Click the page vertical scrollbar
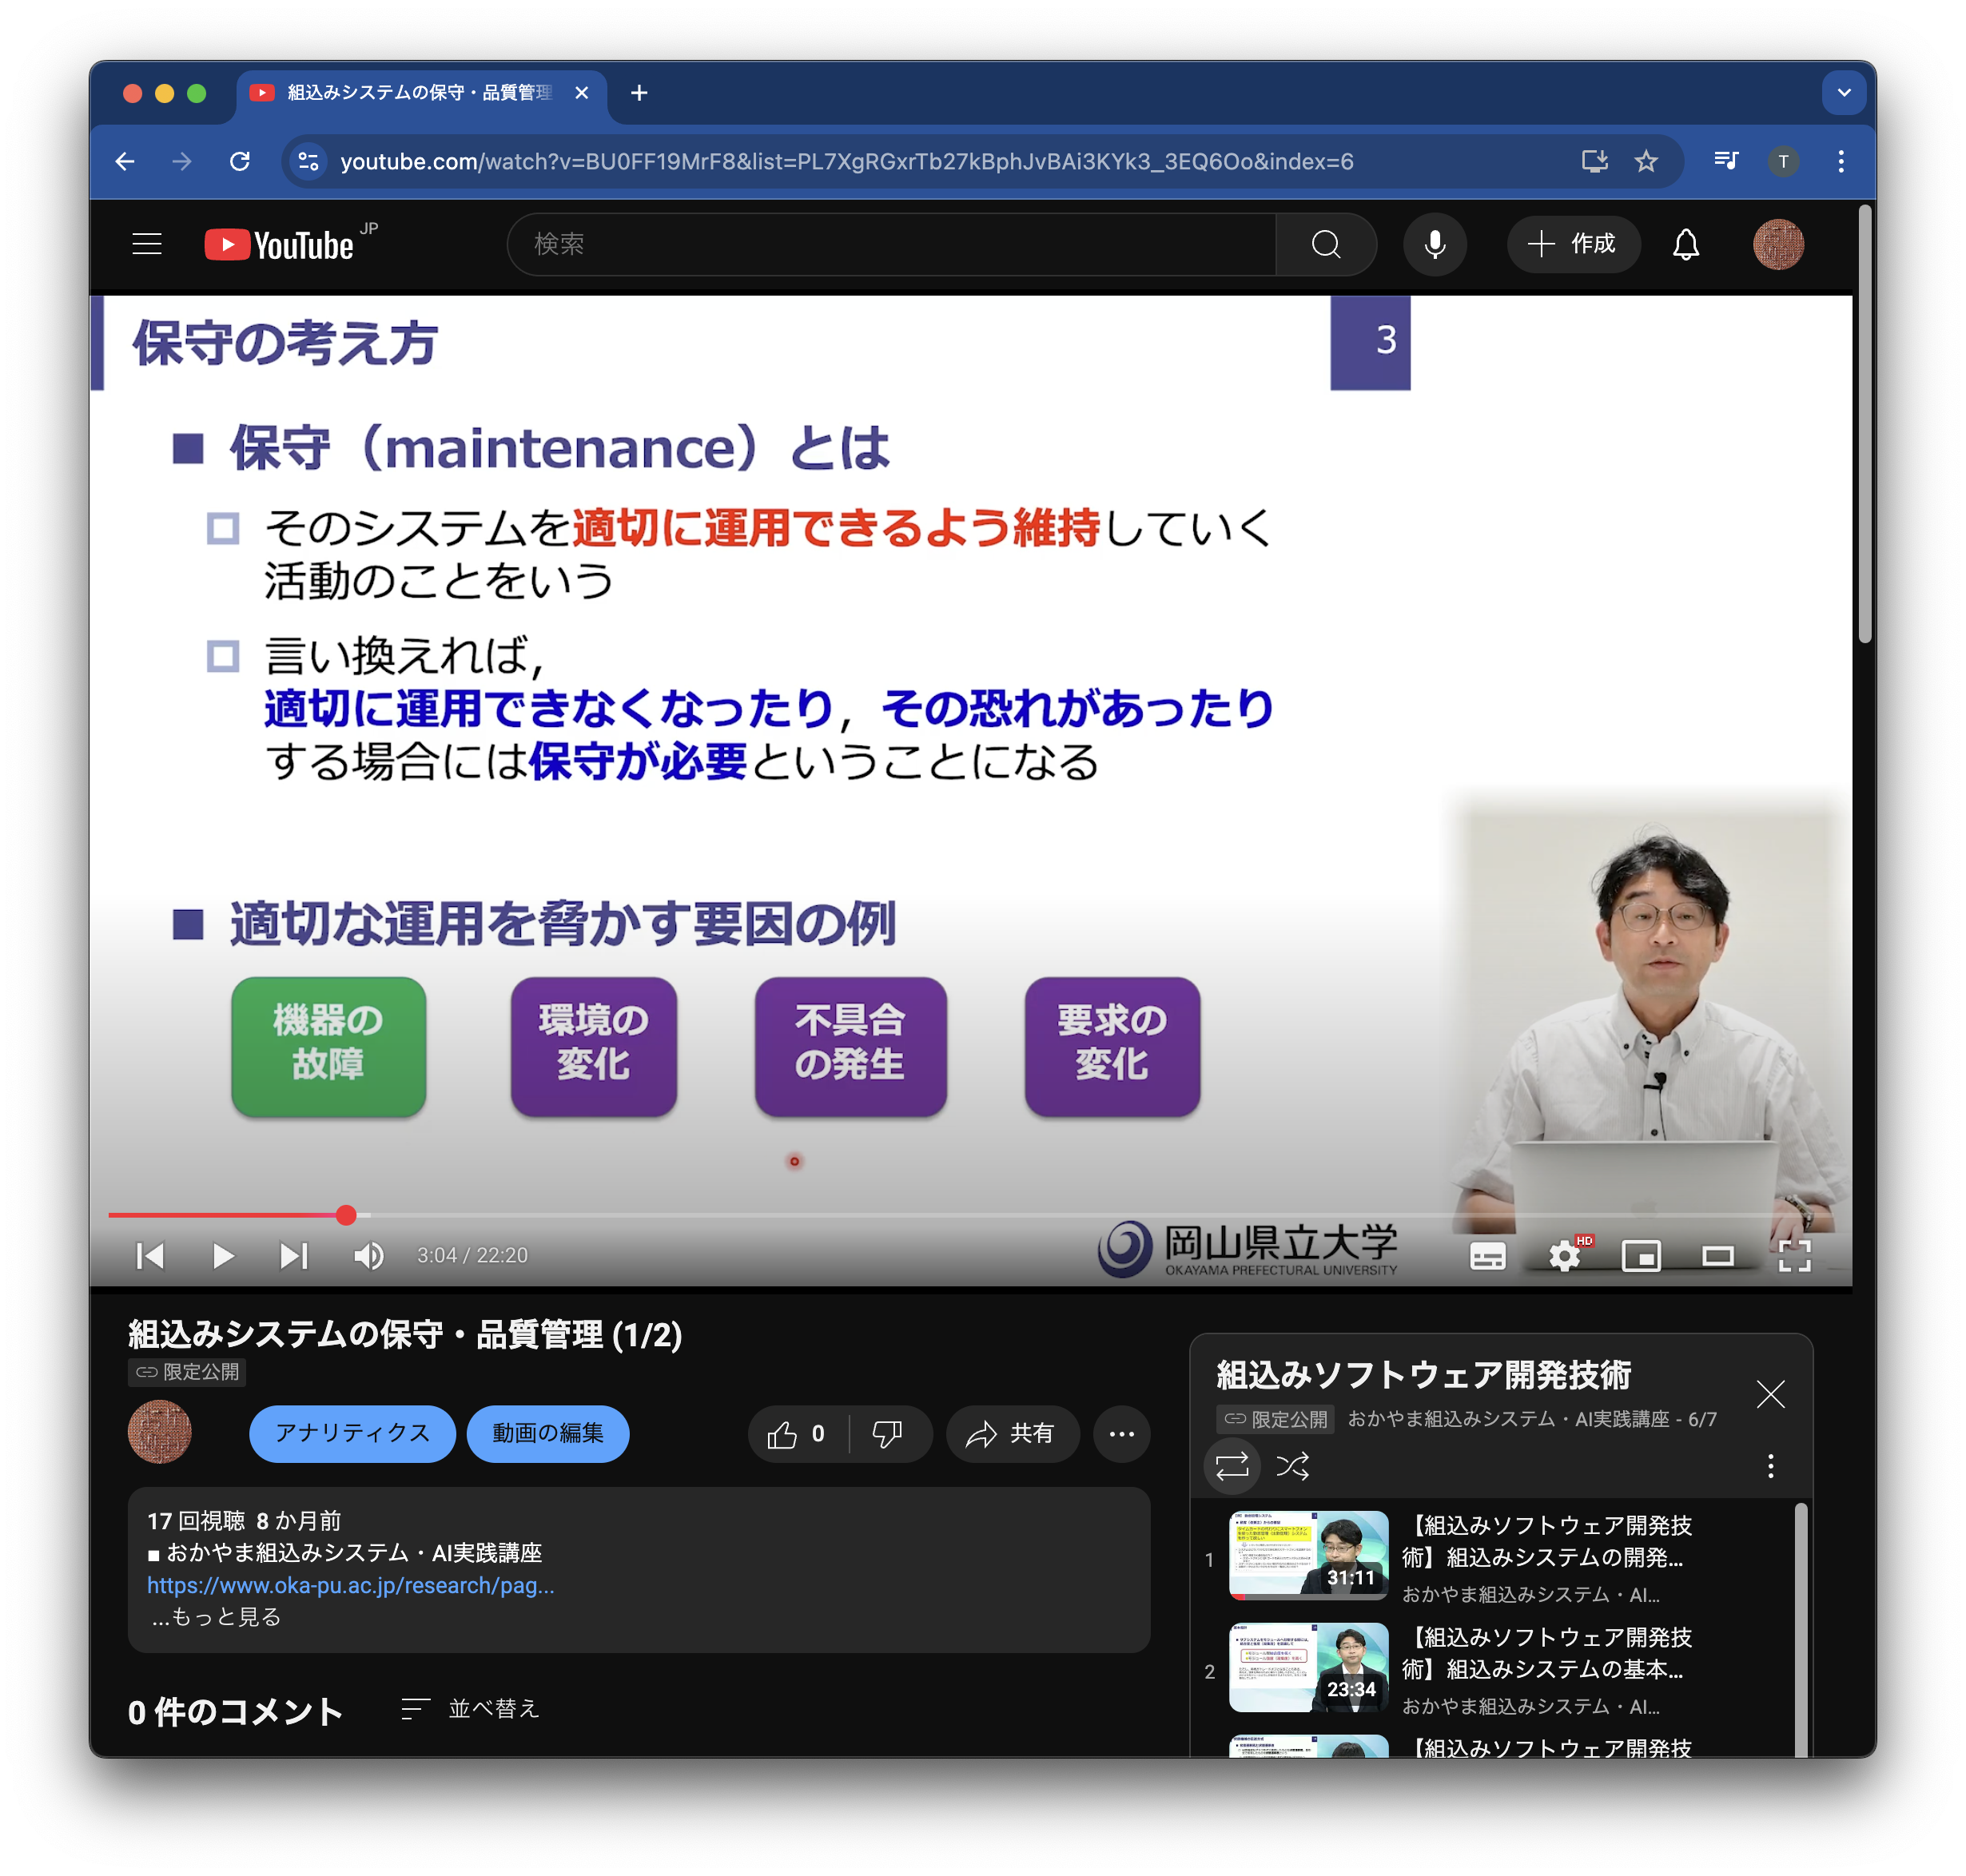The width and height of the screenshot is (1966, 1876). point(1864,425)
